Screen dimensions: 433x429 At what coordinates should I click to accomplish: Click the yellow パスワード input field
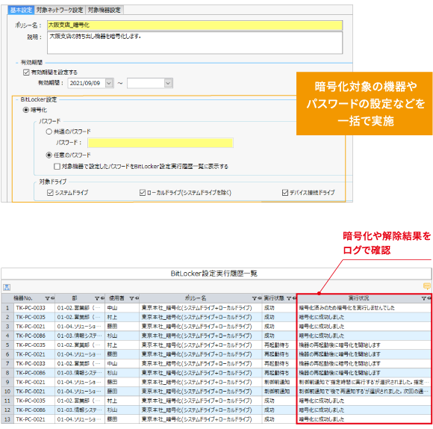point(161,143)
